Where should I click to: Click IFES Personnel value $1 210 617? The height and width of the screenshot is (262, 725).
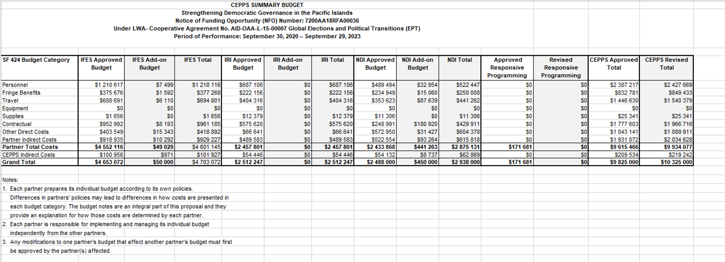(109, 85)
